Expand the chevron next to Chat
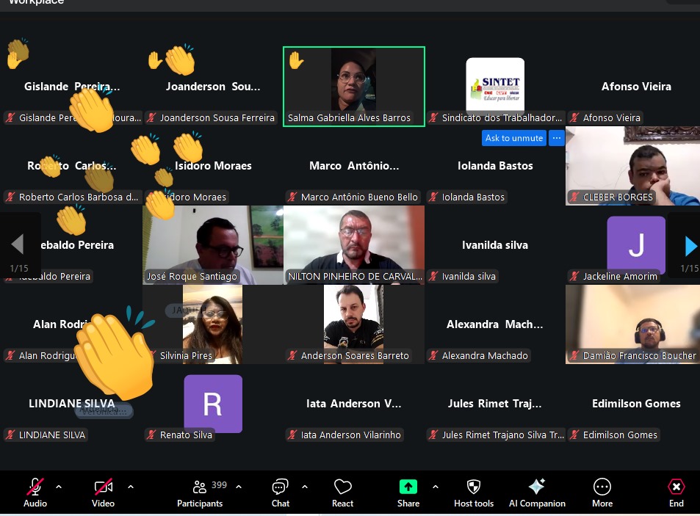 pos(304,487)
